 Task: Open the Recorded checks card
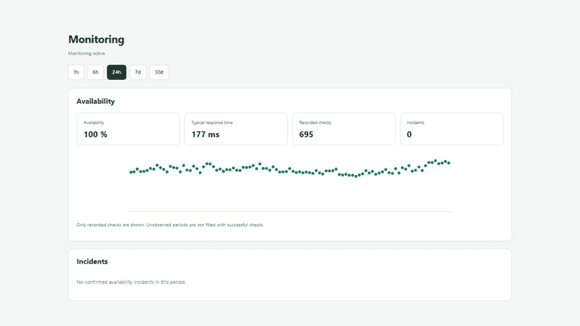pos(344,129)
